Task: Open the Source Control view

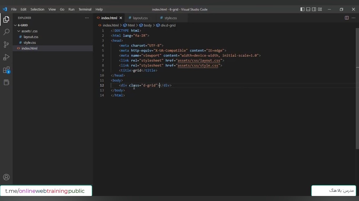Action: point(6,45)
